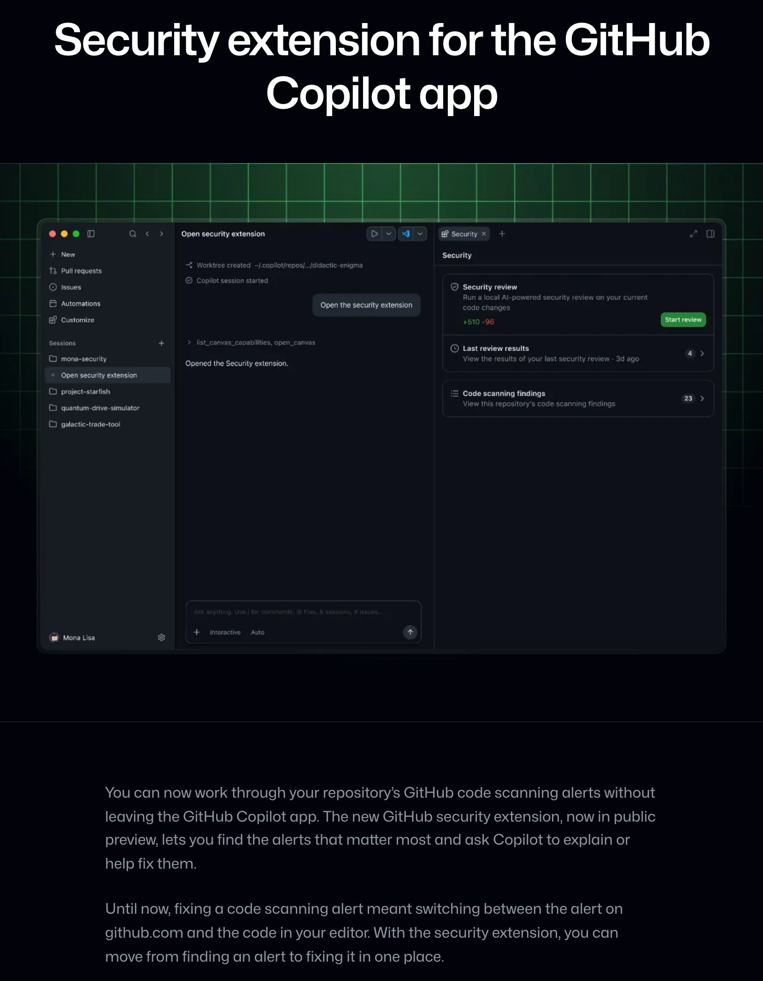The height and width of the screenshot is (981, 763).
Task: Click the Last review results clock icon
Action: point(454,349)
